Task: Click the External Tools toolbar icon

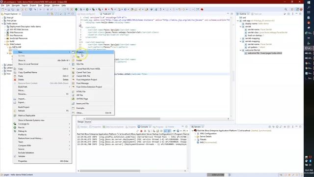Action: [x=100, y=9]
